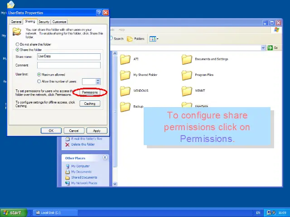
Task: Collapse the Other Places panel
Action: point(105,158)
